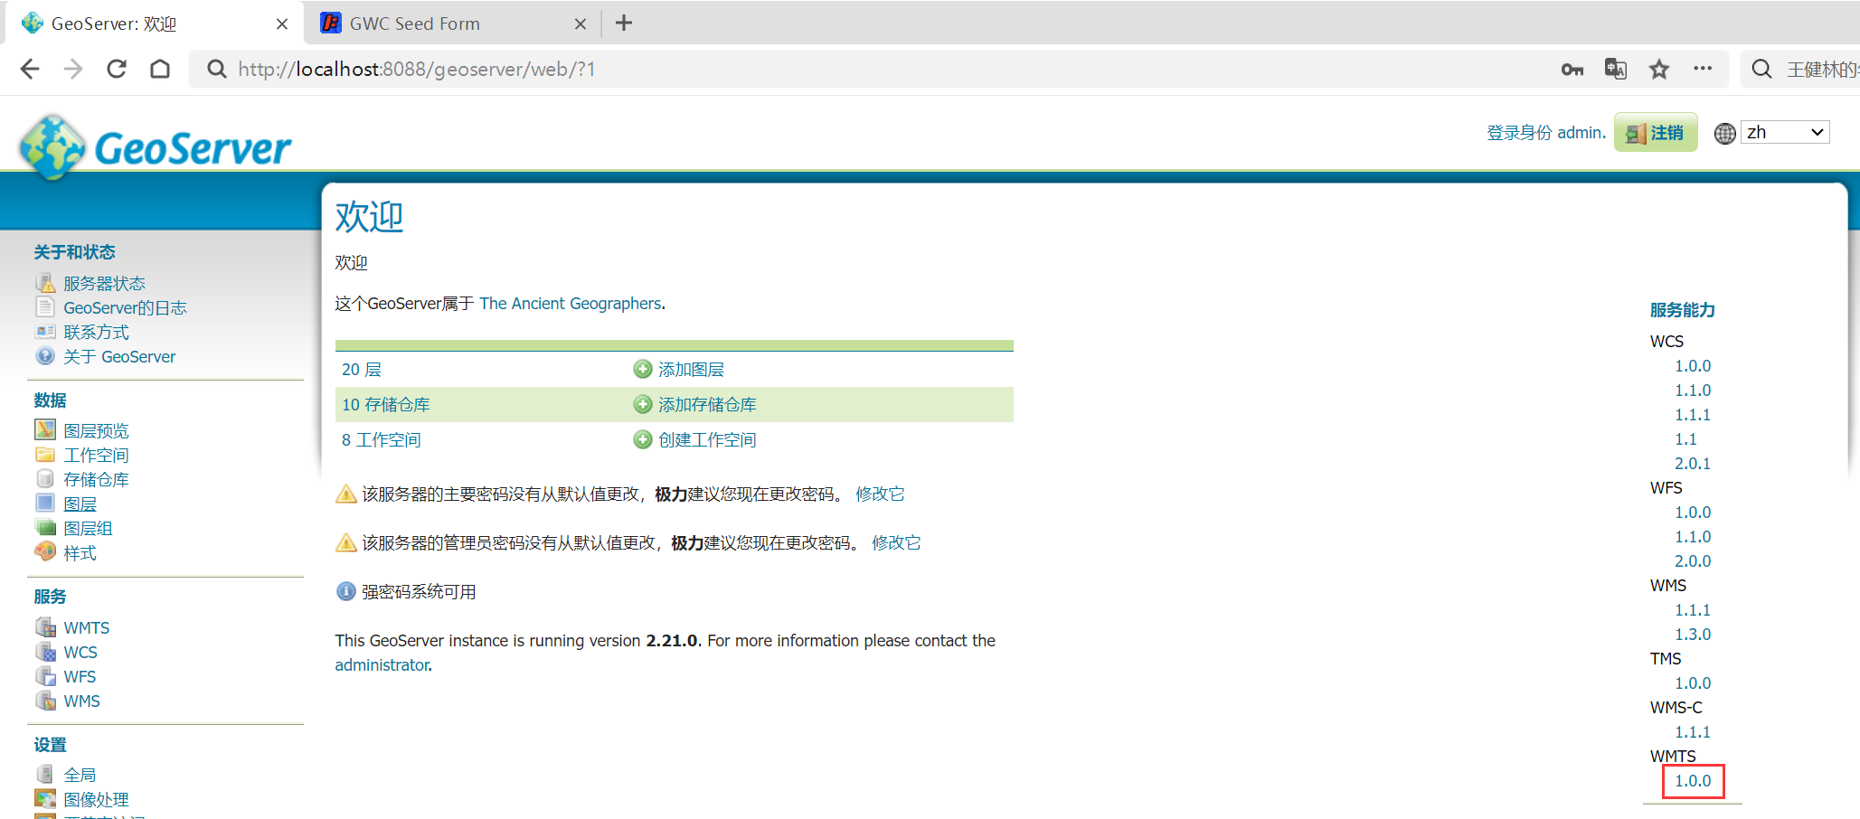The width and height of the screenshot is (1860, 819).
Task: Click the globe icon beside the language selector
Action: [1725, 133]
